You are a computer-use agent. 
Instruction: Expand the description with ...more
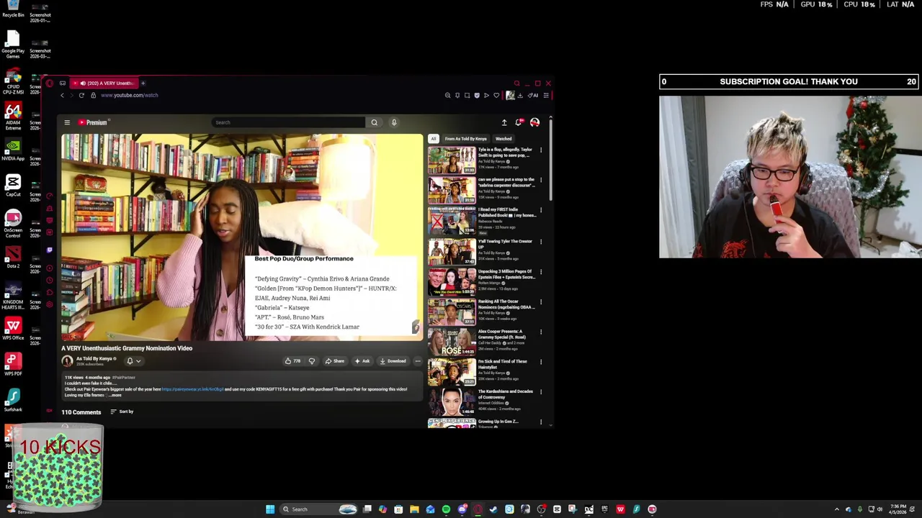coord(115,396)
